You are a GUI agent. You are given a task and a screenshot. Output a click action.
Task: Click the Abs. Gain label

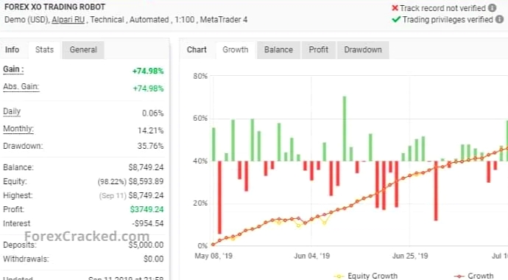coord(21,87)
